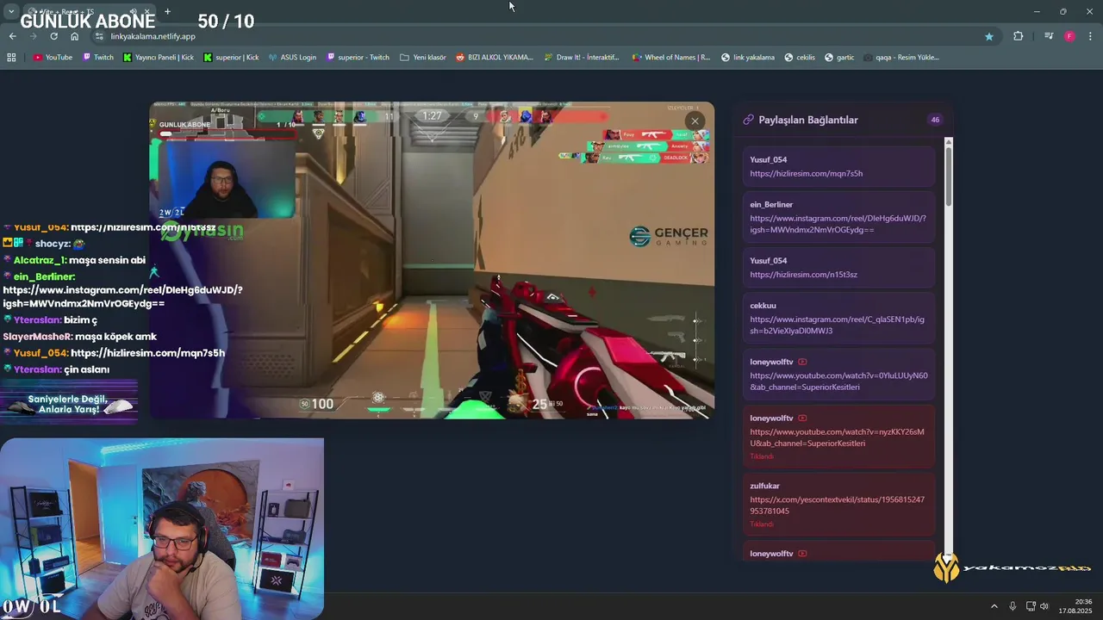This screenshot has height=620, width=1103.
Task: Click the Paylaşılan Bağlantılar panel heading
Action: pos(808,120)
